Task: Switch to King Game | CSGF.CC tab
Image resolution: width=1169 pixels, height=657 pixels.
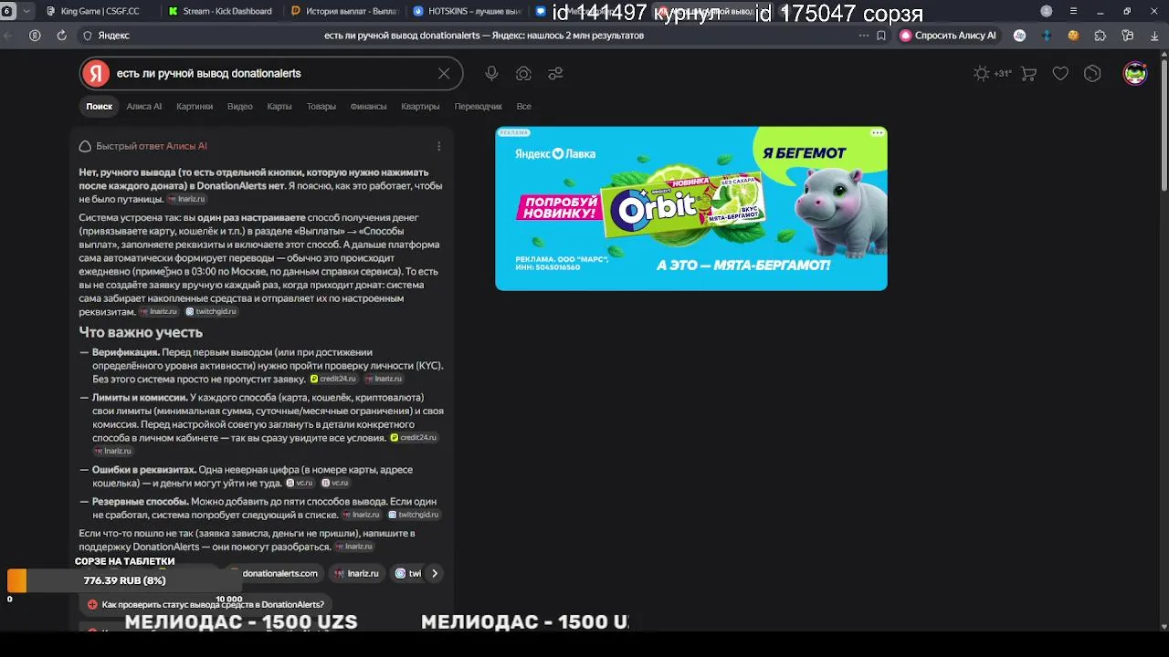Action: (102, 11)
